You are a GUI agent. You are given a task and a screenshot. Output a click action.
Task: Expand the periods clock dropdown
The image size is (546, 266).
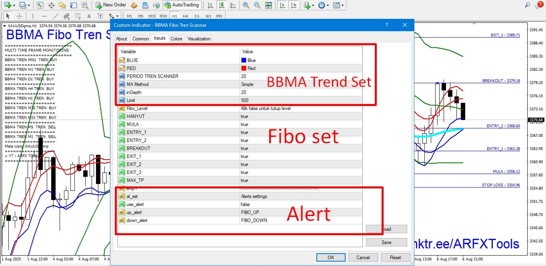pos(328,6)
